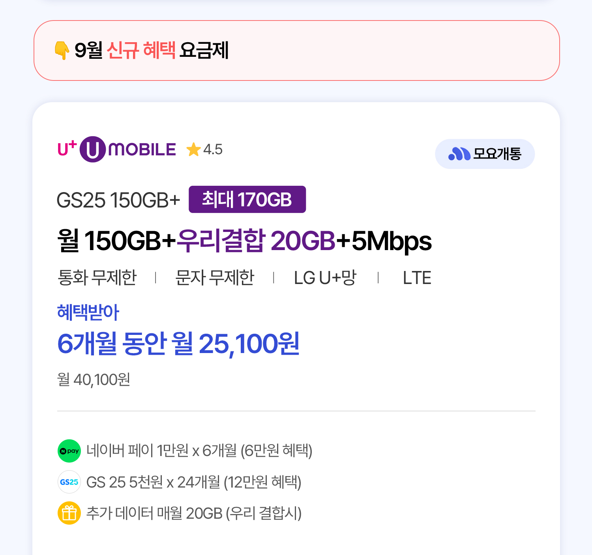Image resolution: width=592 pixels, height=555 pixels.
Task: Click the 최대 170GB purple badge
Action: (x=247, y=200)
